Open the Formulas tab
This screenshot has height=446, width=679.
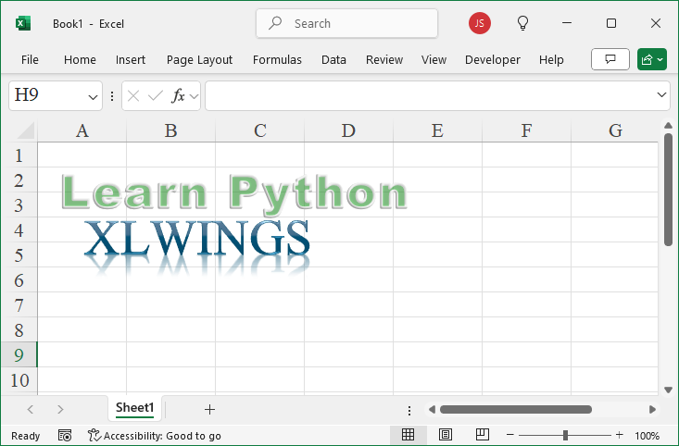(277, 60)
